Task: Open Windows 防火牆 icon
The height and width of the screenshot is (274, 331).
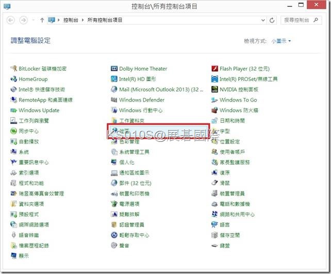Action: (x=214, y=110)
